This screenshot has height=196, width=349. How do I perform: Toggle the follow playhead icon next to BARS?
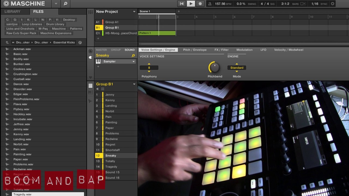[x=303, y=4]
